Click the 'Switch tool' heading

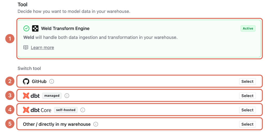click(29, 68)
